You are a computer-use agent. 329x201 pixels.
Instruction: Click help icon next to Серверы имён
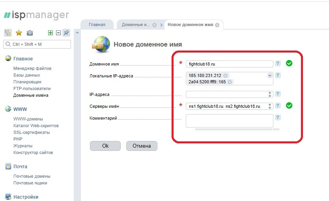278,105
